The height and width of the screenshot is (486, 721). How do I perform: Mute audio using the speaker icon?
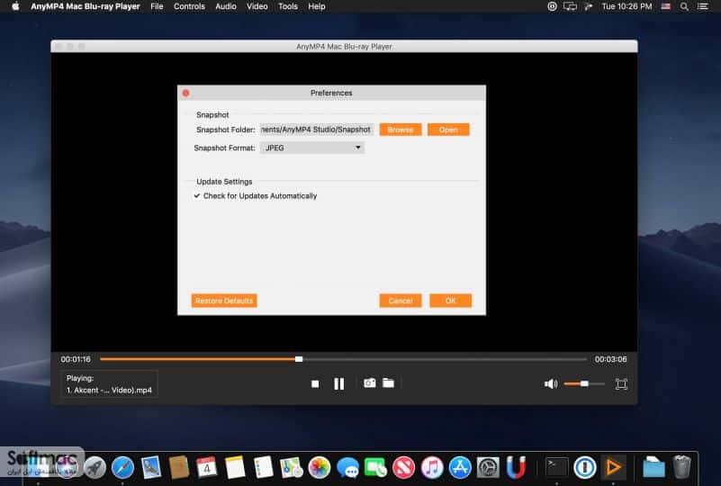coord(550,383)
